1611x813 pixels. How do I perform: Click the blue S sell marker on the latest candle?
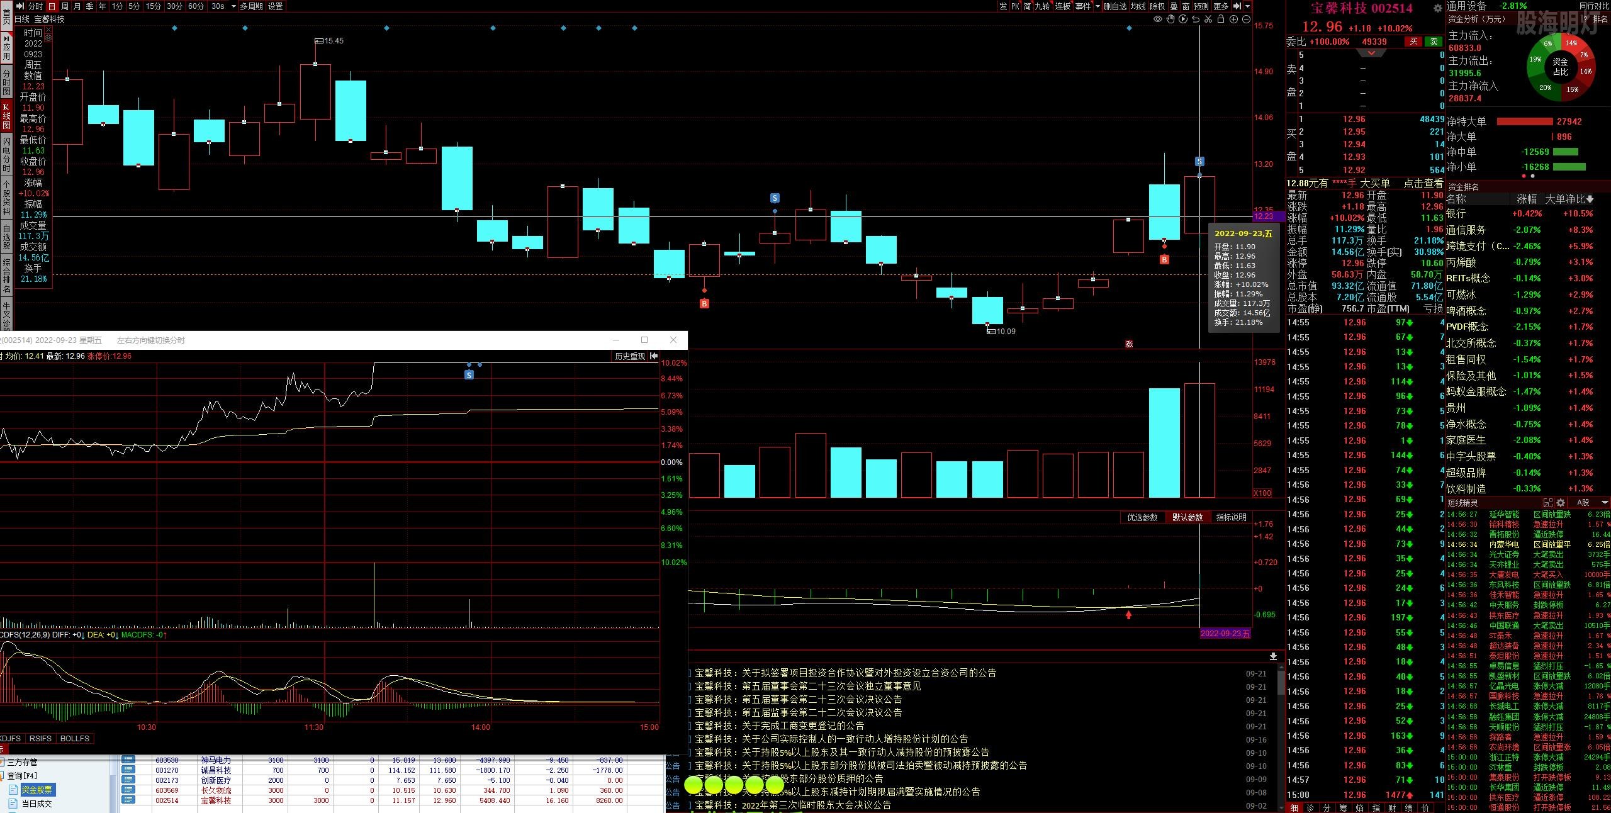point(1199,162)
